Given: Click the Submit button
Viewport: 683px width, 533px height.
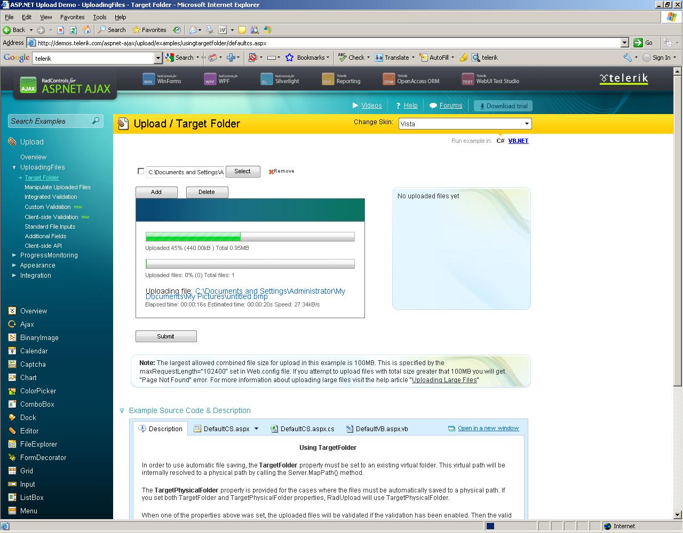Looking at the screenshot, I should [166, 336].
